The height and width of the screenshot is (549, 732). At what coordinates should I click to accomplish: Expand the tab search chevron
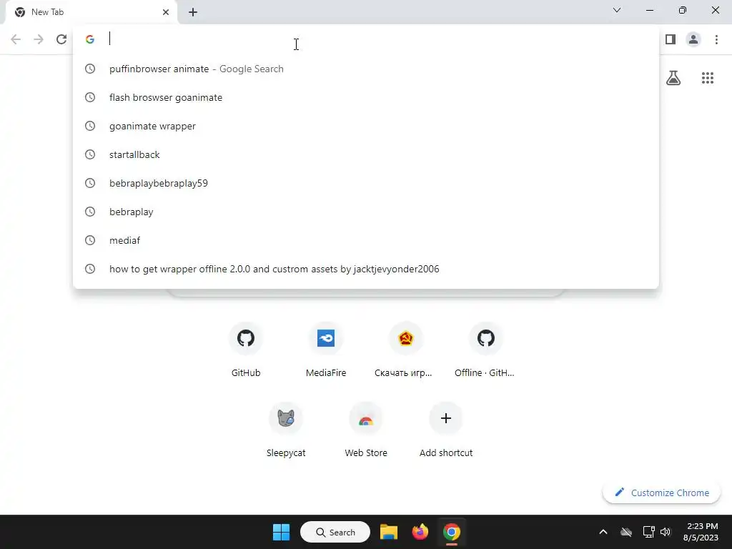tap(617, 10)
